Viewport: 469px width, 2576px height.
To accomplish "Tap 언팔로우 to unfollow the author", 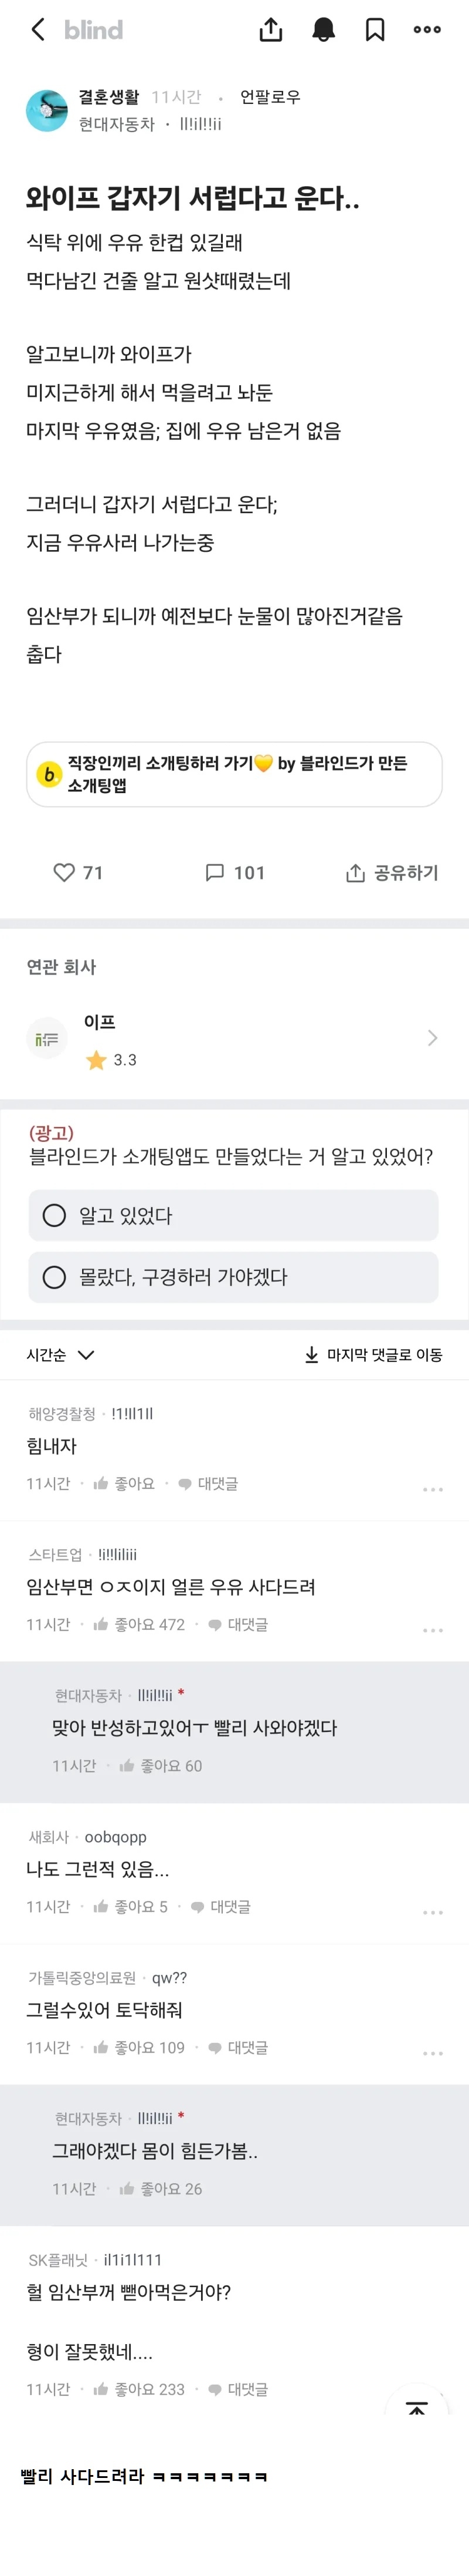I will [x=270, y=97].
